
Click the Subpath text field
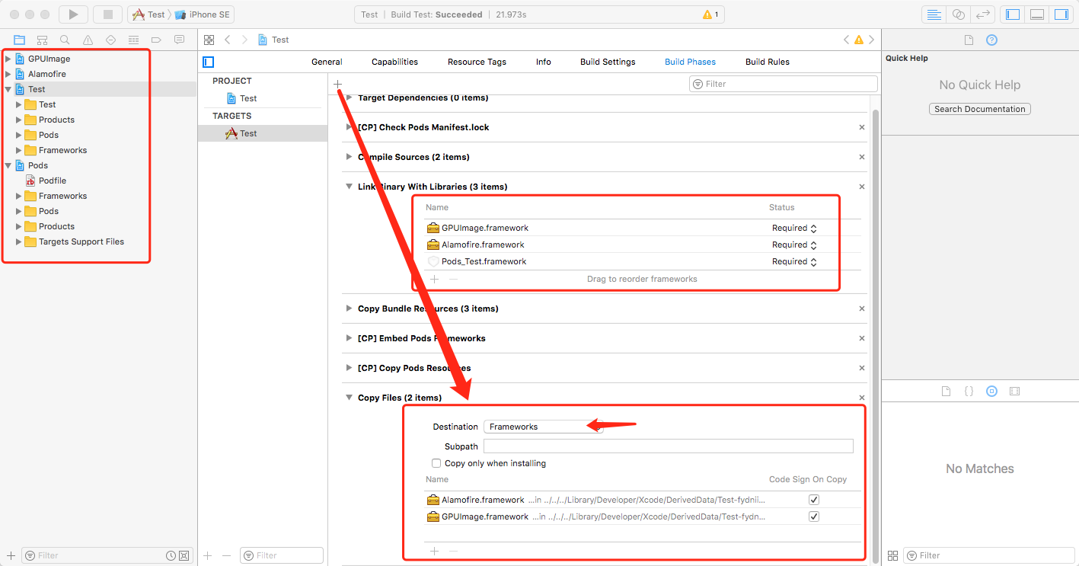[x=669, y=446]
